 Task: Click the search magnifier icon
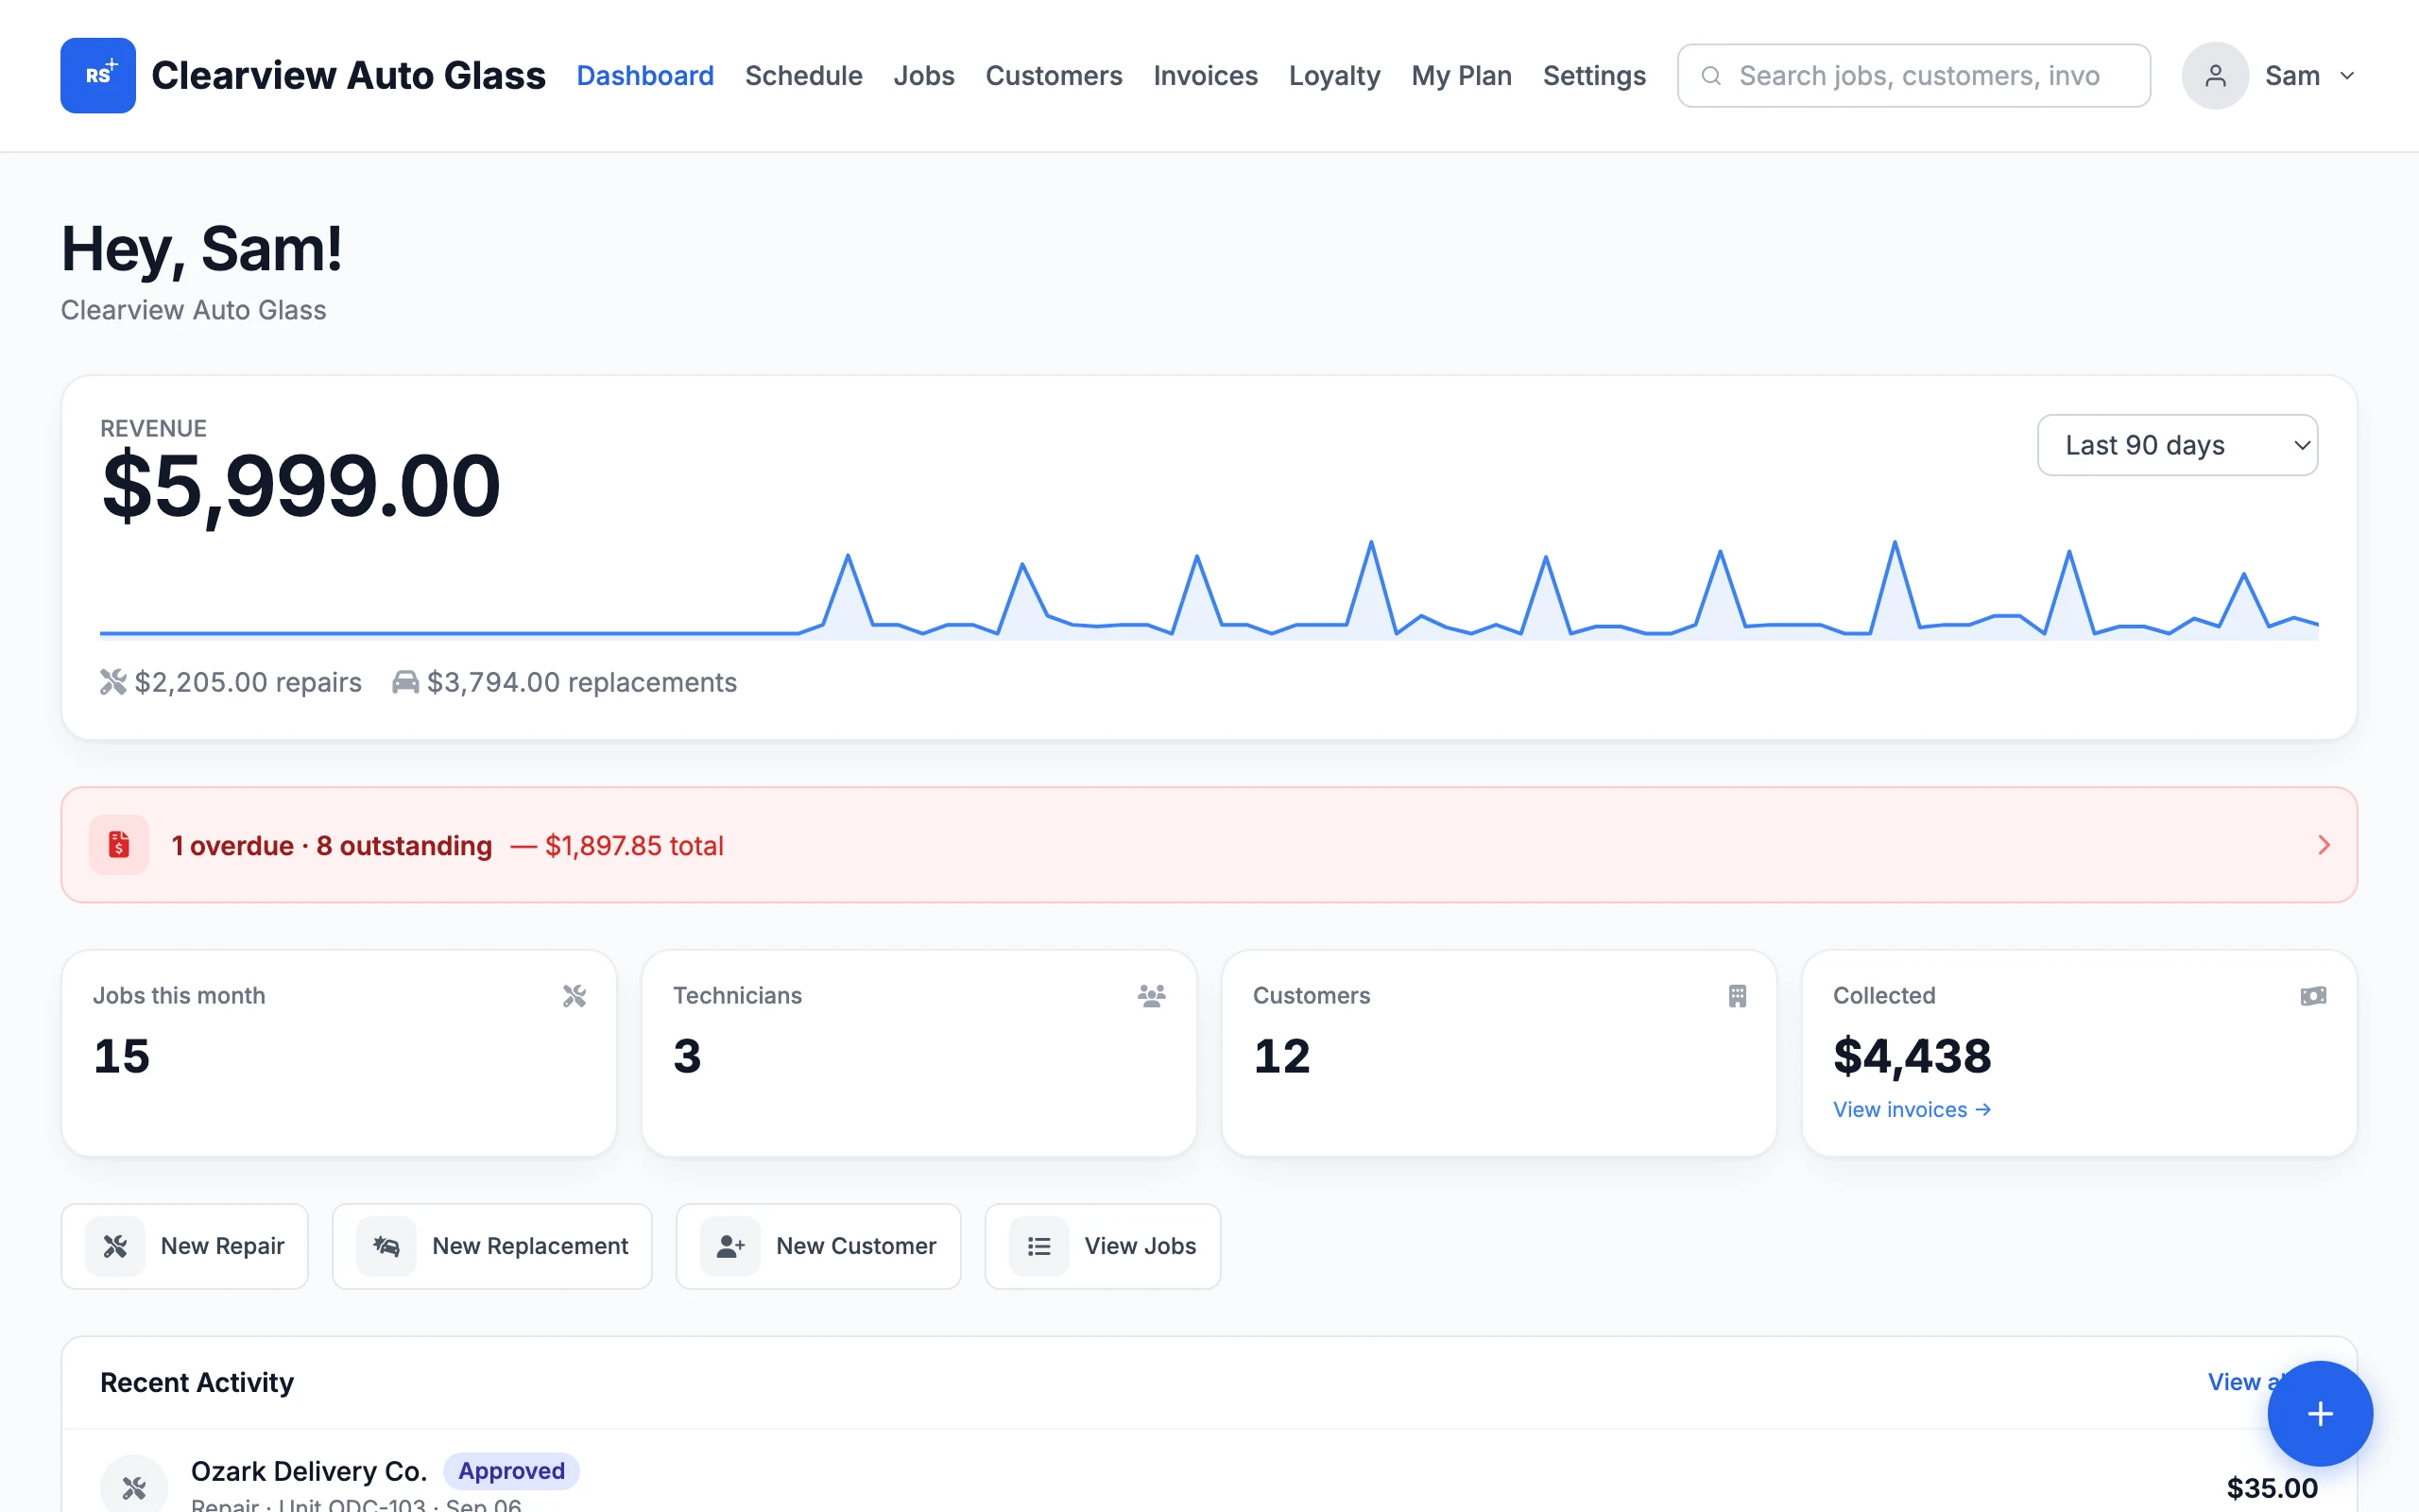(x=1710, y=76)
